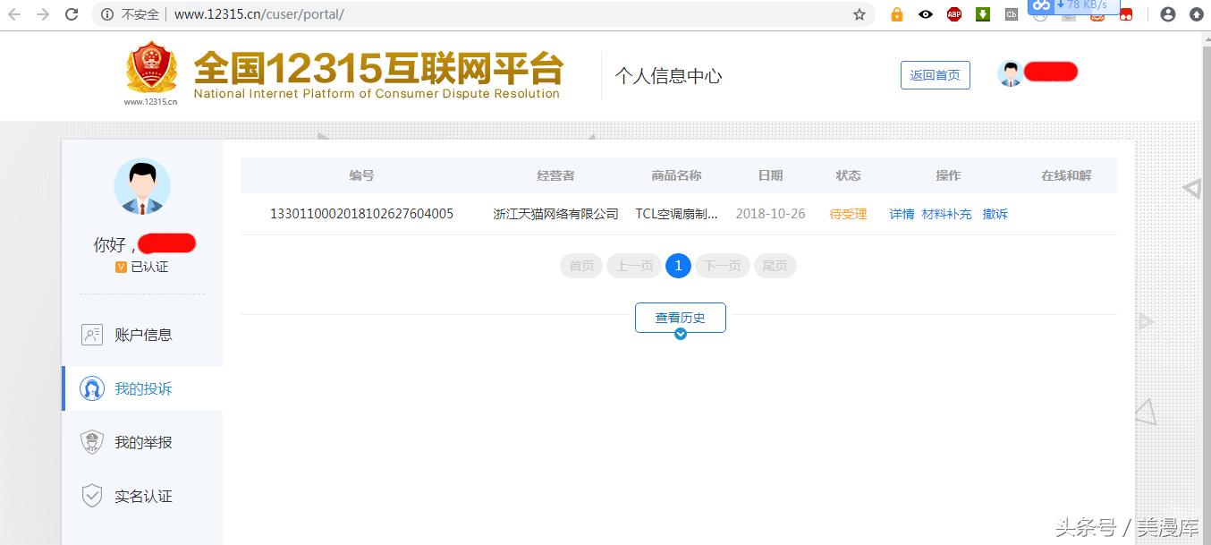Go to 下一页 in pagination

pyautogui.click(x=722, y=265)
